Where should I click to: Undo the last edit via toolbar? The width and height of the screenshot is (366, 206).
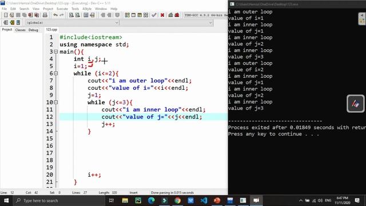(55, 15)
